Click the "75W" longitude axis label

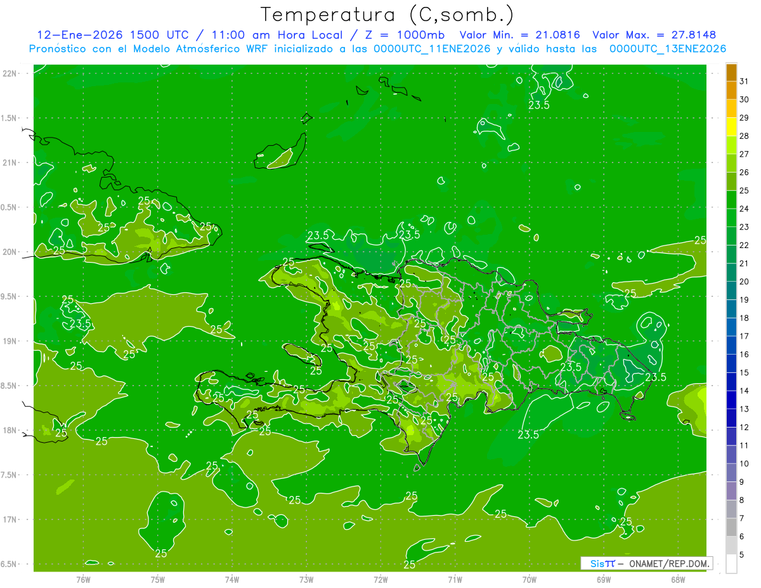point(158,579)
